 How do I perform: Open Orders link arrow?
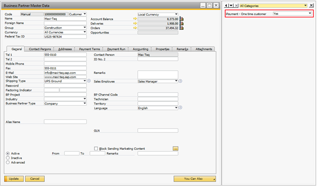coord(135,28)
